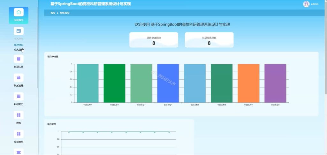The height and width of the screenshot is (155, 327).
Task: Open the 系统首页 home icon
Action: (x=19, y=12)
